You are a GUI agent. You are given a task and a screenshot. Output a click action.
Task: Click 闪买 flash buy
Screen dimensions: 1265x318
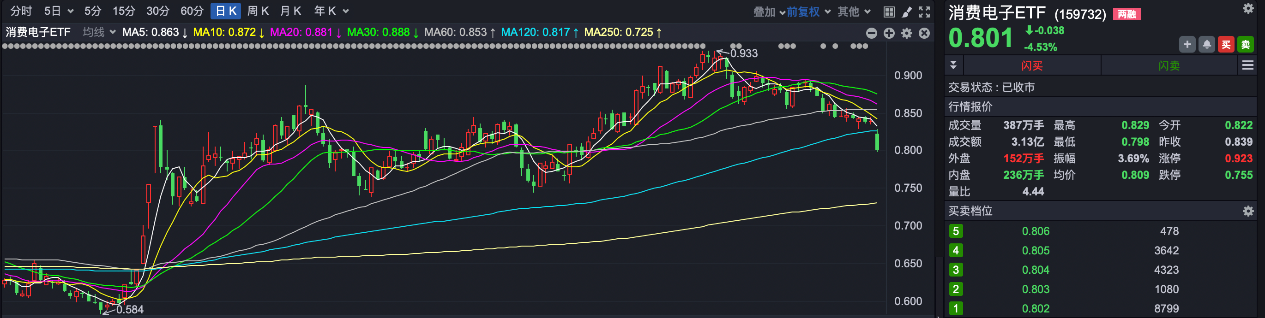click(1032, 65)
